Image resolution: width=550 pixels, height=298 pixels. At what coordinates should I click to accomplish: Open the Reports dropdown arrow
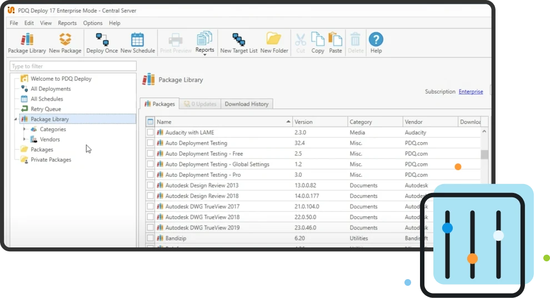205,54
